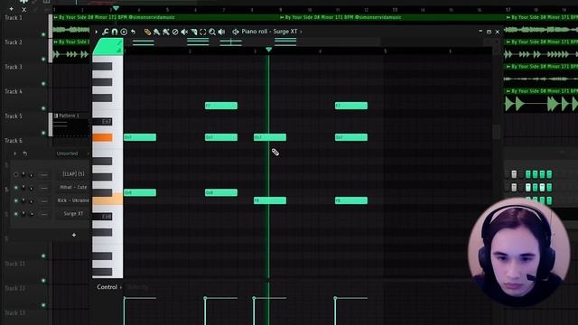Select the [CLAP] (5) channel button

pyautogui.click(x=73, y=174)
